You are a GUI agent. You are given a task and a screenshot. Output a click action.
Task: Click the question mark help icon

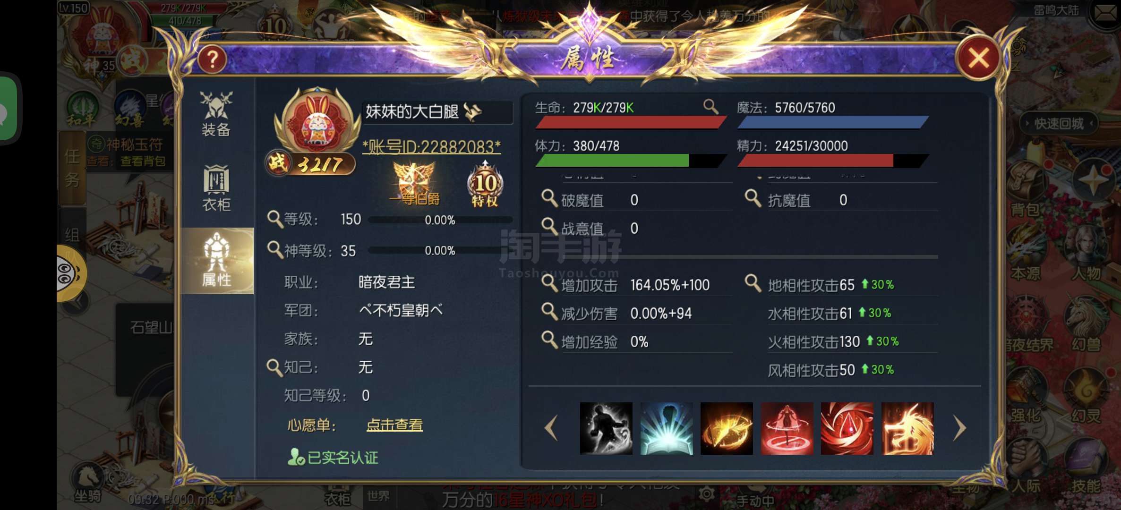pos(212,59)
